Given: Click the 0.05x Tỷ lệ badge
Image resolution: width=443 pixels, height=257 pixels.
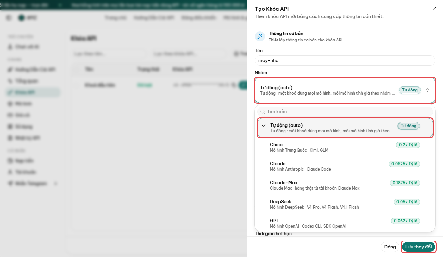Looking at the screenshot, I should (x=407, y=202).
